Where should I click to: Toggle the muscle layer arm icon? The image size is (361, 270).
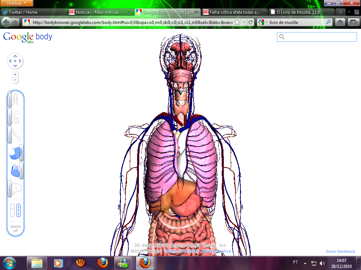pyautogui.click(x=16, y=118)
